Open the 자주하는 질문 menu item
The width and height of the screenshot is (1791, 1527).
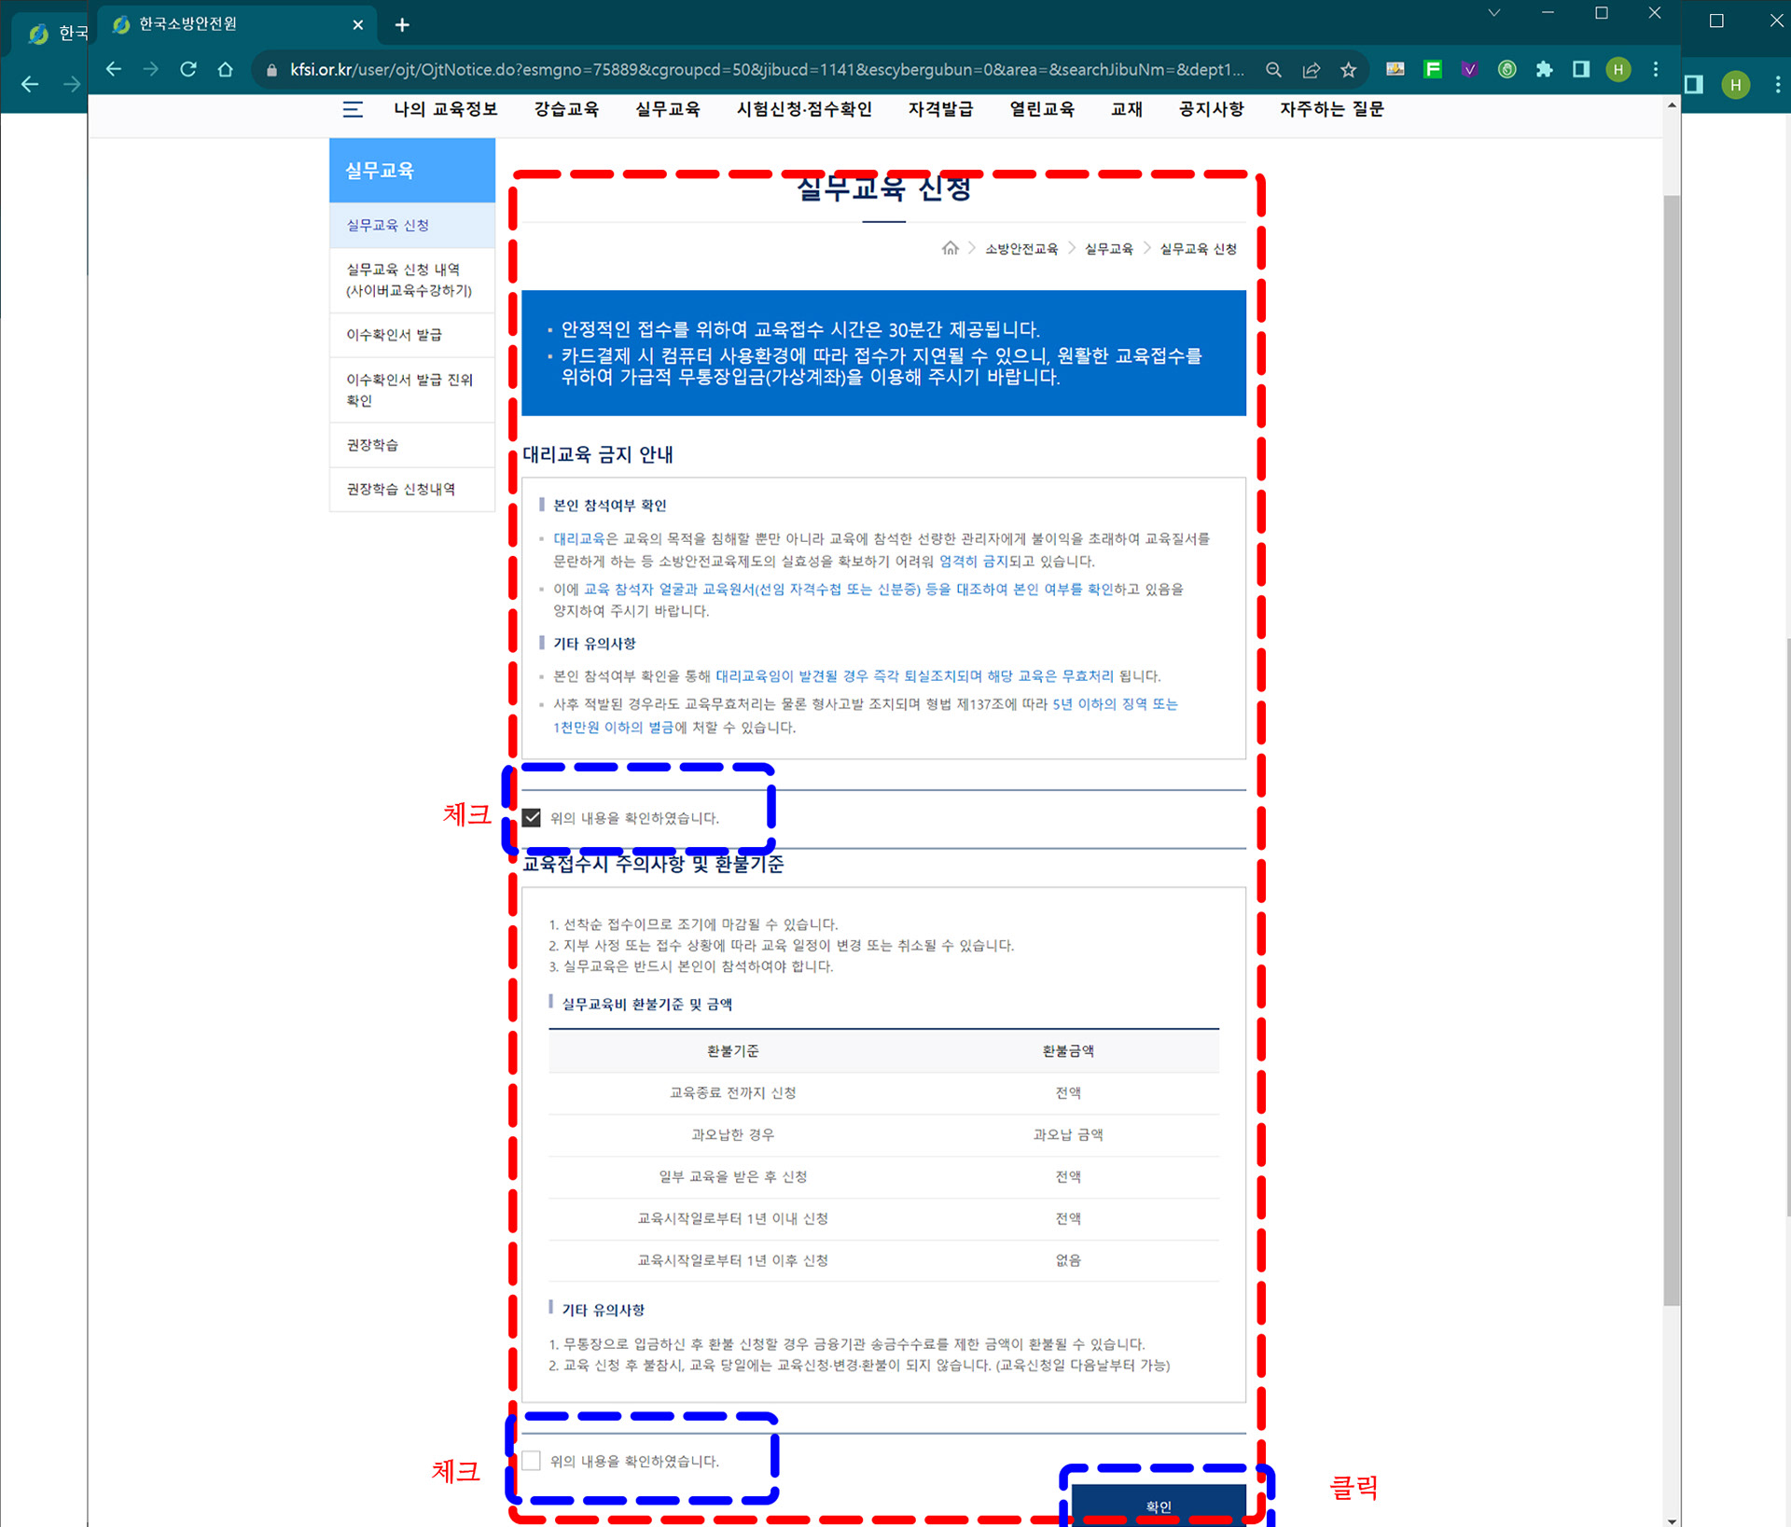pyautogui.click(x=1331, y=109)
